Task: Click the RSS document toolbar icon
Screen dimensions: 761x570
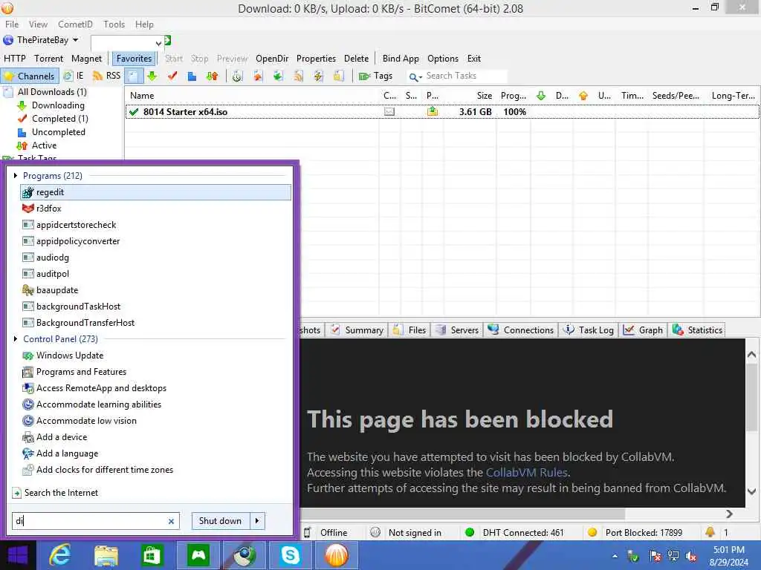Action: (298, 76)
